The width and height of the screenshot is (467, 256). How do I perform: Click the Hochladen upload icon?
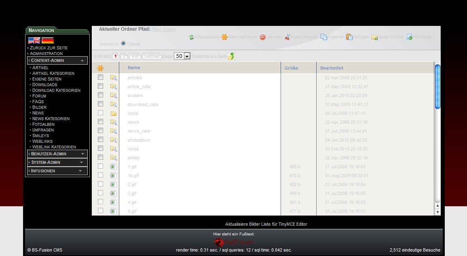[x=410, y=37]
